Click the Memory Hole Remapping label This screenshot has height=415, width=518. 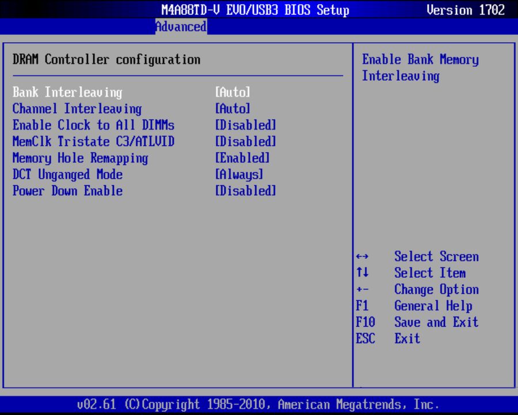(x=81, y=158)
